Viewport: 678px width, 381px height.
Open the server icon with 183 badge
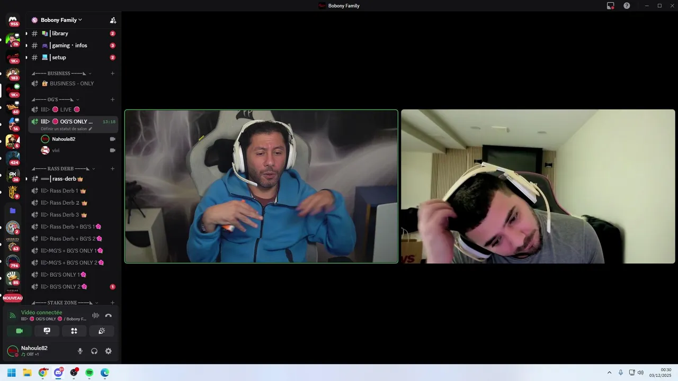tap(13, 74)
